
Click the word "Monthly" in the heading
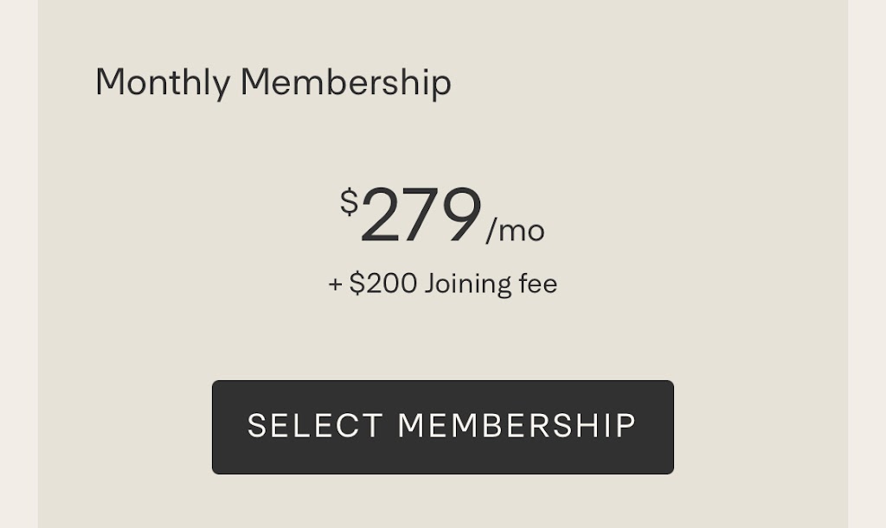tap(163, 83)
